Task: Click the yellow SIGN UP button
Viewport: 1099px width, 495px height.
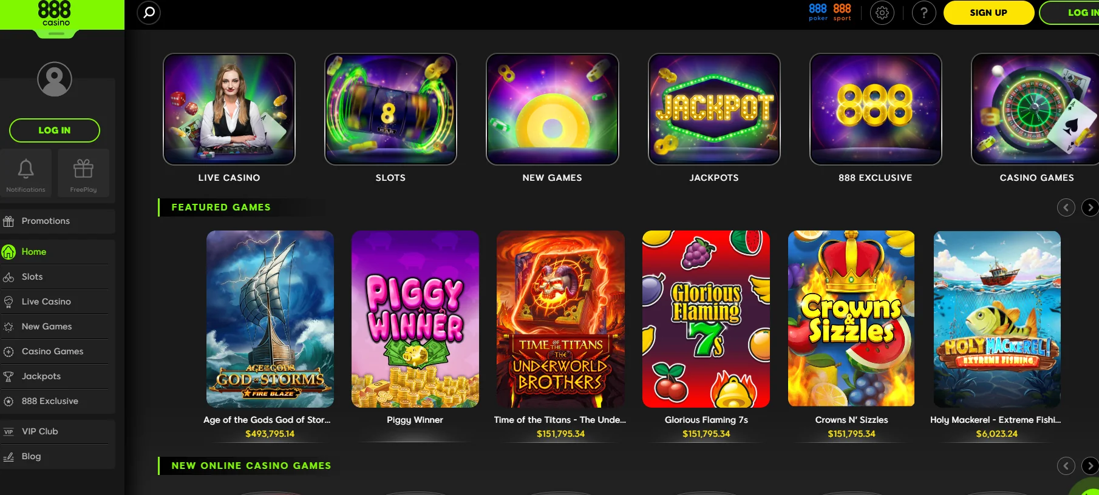Action: click(x=988, y=13)
